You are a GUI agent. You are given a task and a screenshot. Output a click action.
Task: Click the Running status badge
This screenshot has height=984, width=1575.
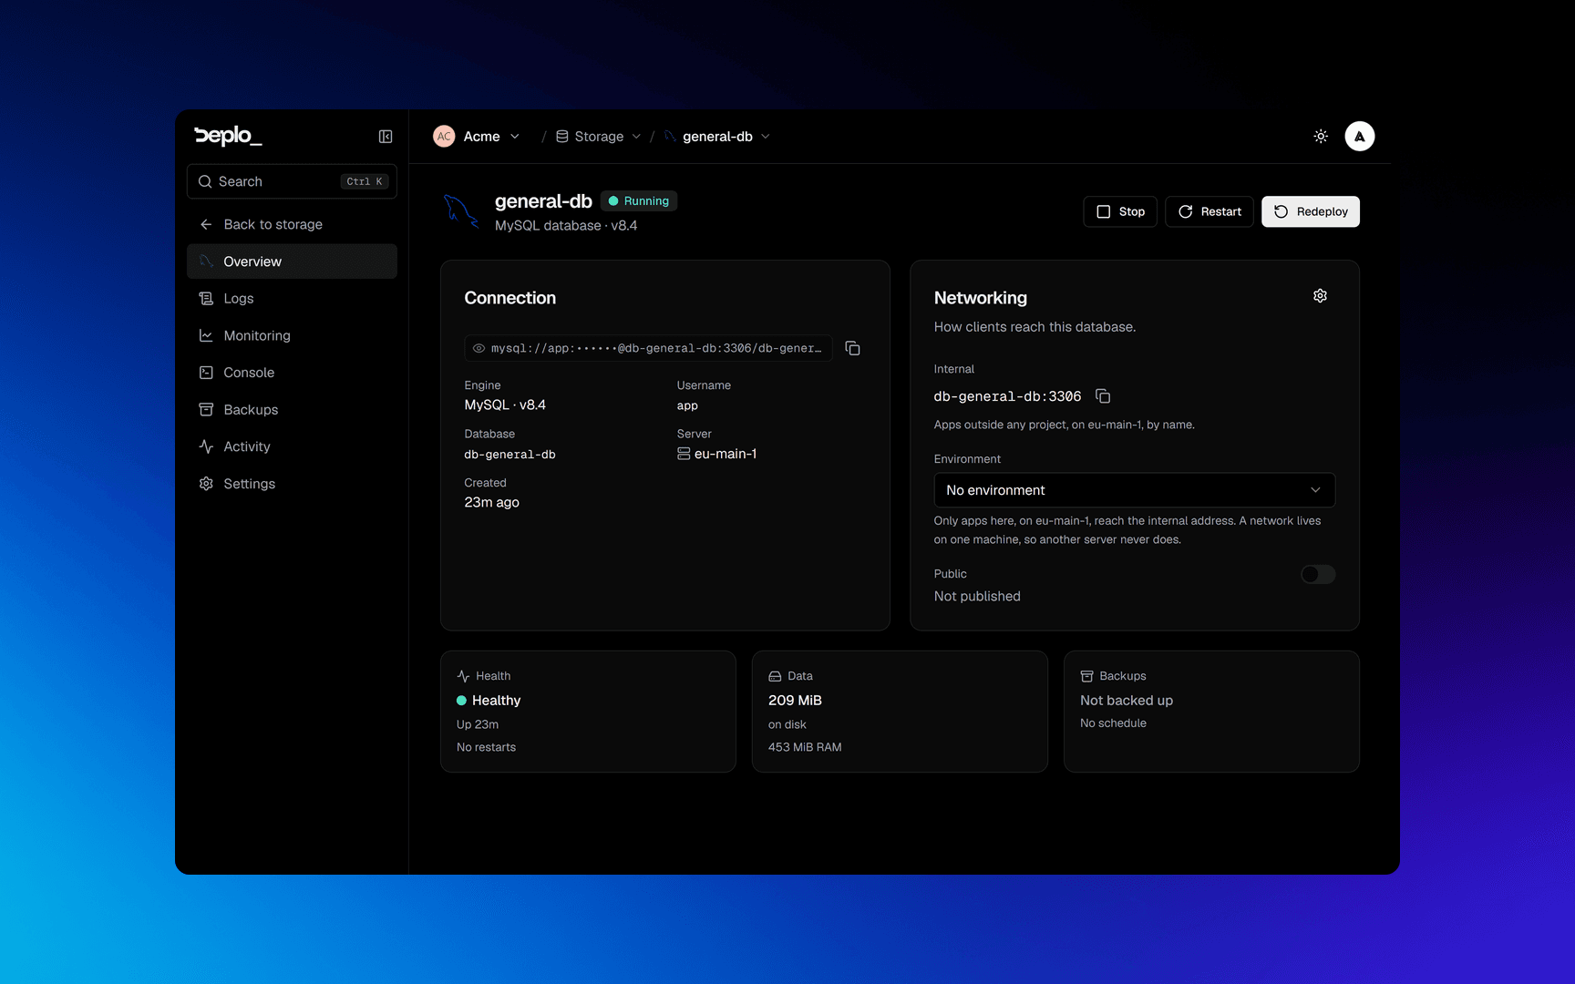[x=639, y=201]
